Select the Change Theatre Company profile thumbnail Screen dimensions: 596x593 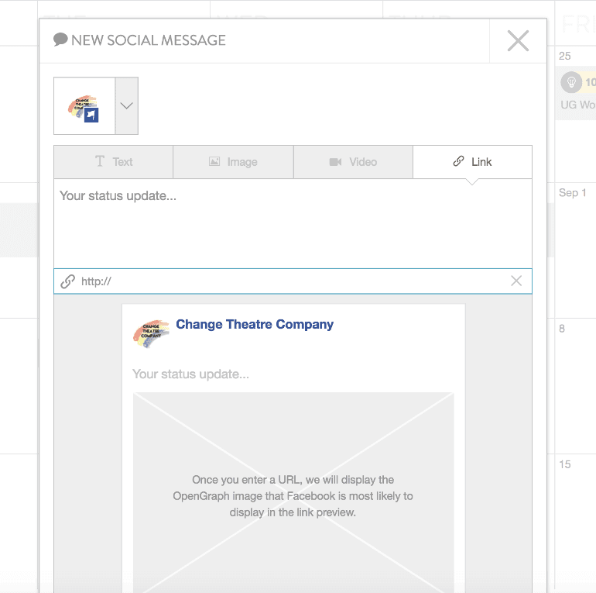(84, 106)
